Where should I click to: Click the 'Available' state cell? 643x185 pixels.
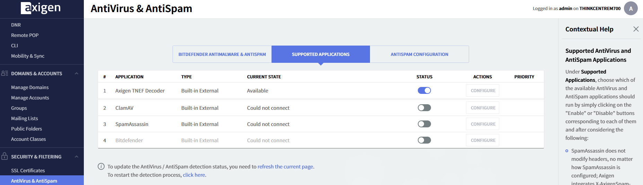pos(257,90)
